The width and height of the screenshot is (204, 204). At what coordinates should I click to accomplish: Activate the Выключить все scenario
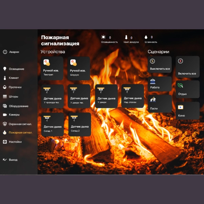160,64
